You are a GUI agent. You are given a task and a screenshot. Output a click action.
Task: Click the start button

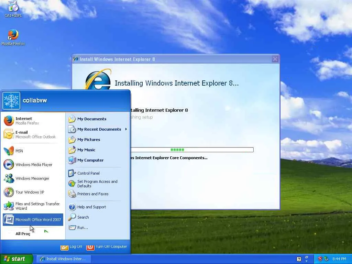point(16,259)
